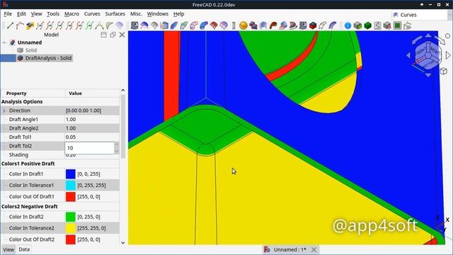Click the yellow sphere toolbar icon
The height and width of the screenshot is (255, 453).
pos(243,25)
